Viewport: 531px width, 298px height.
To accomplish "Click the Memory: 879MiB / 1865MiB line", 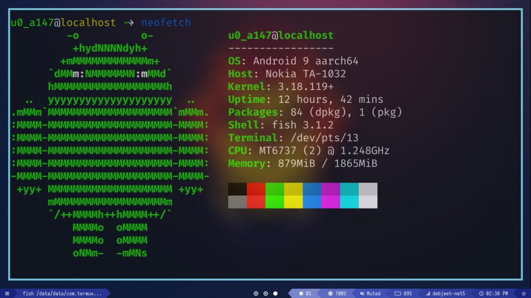I will coord(302,164).
